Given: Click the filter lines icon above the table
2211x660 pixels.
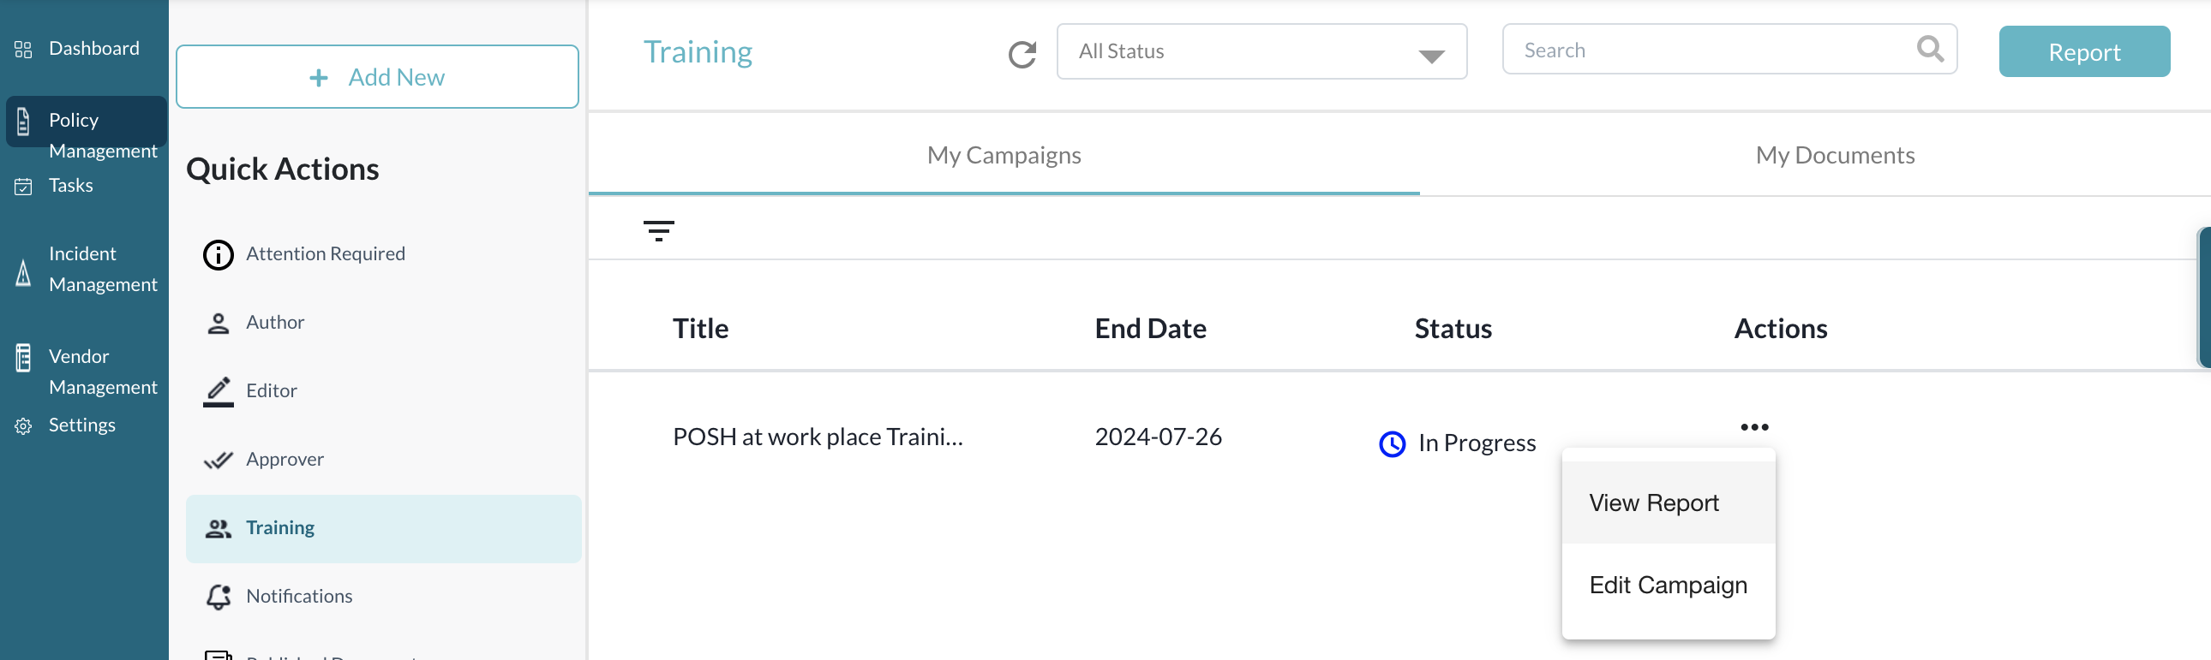Looking at the screenshot, I should coord(658,230).
